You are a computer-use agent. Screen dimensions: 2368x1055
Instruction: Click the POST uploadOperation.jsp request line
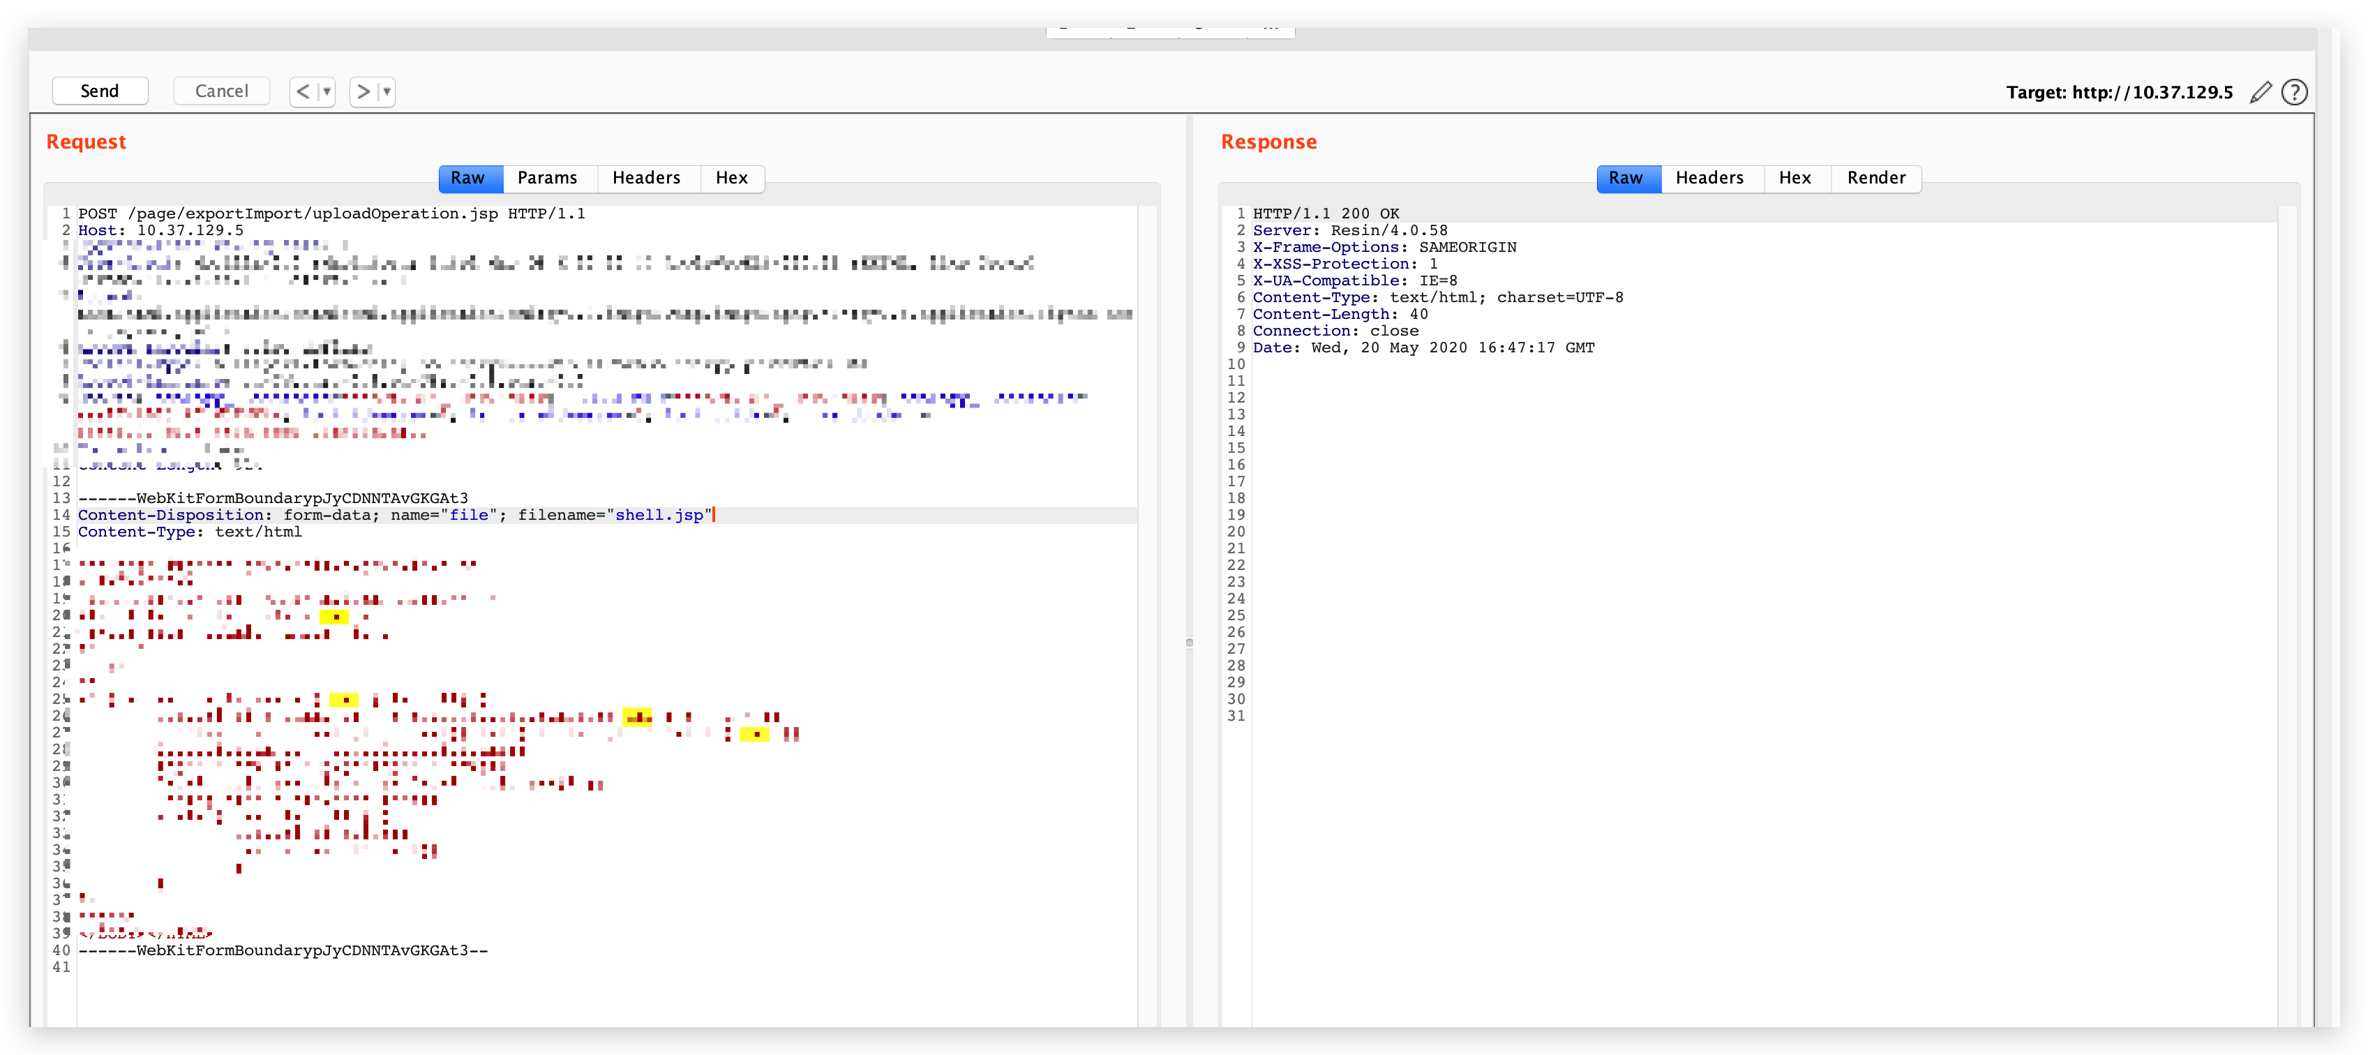coord(331,214)
